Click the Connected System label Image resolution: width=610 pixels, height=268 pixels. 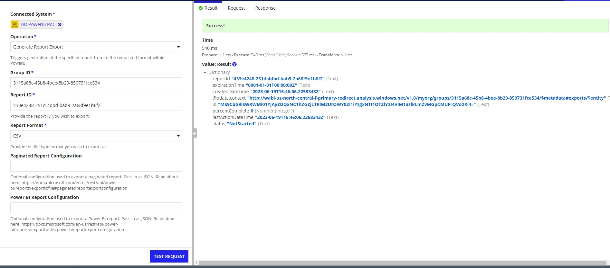pyautogui.click(x=31, y=14)
